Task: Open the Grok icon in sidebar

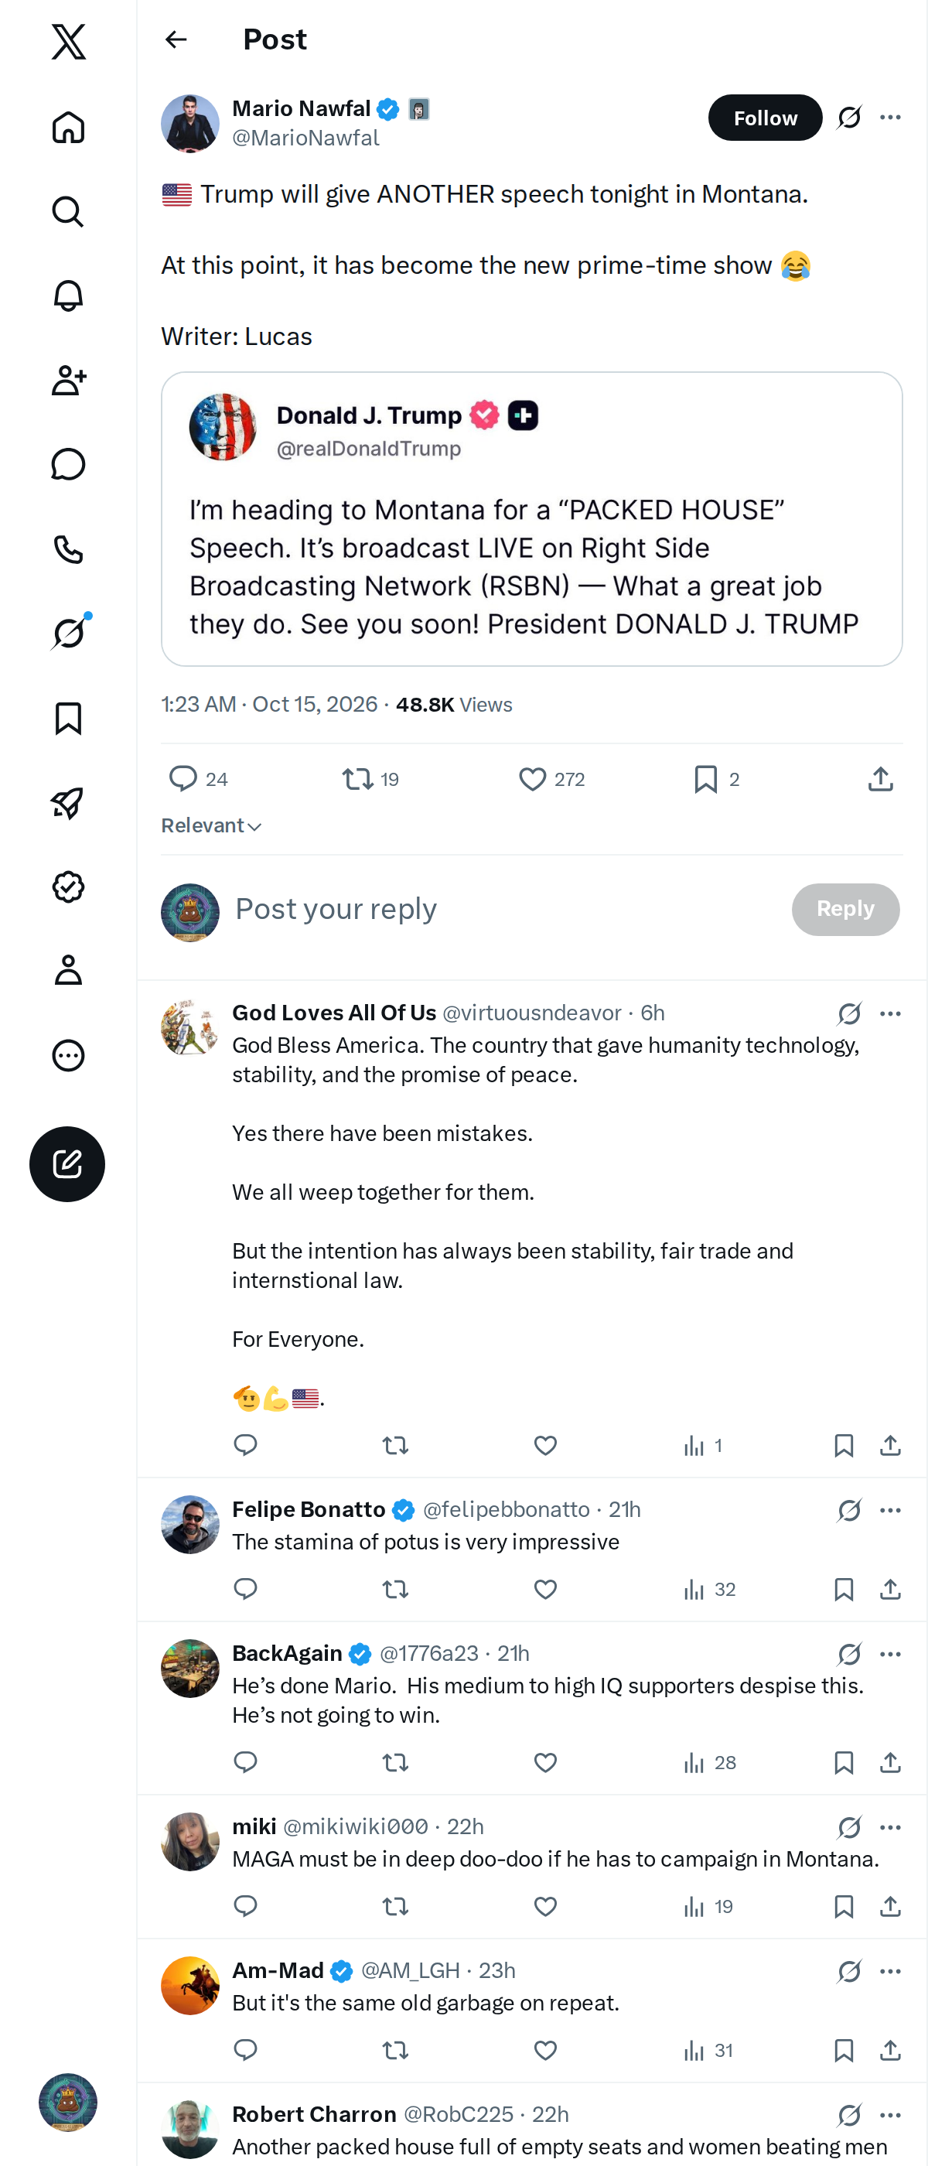Action: click(68, 633)
